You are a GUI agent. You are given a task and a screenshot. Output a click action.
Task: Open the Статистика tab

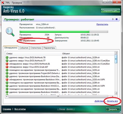36,48
